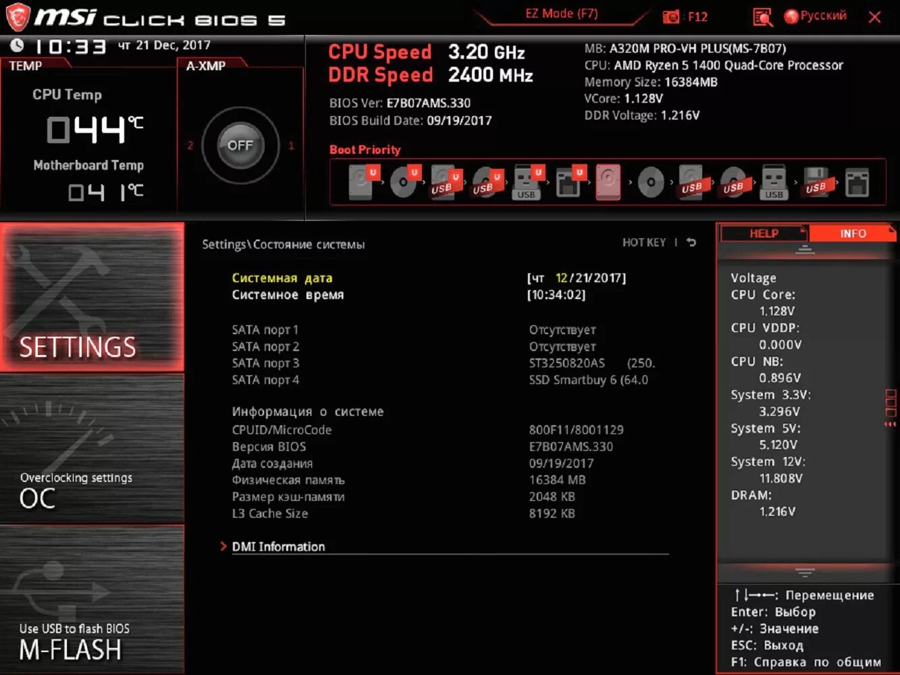Image resolution: width=900 pixels, height=675 pixels.
Task: Switch to the INFO tab
Action: click(853, 234)
